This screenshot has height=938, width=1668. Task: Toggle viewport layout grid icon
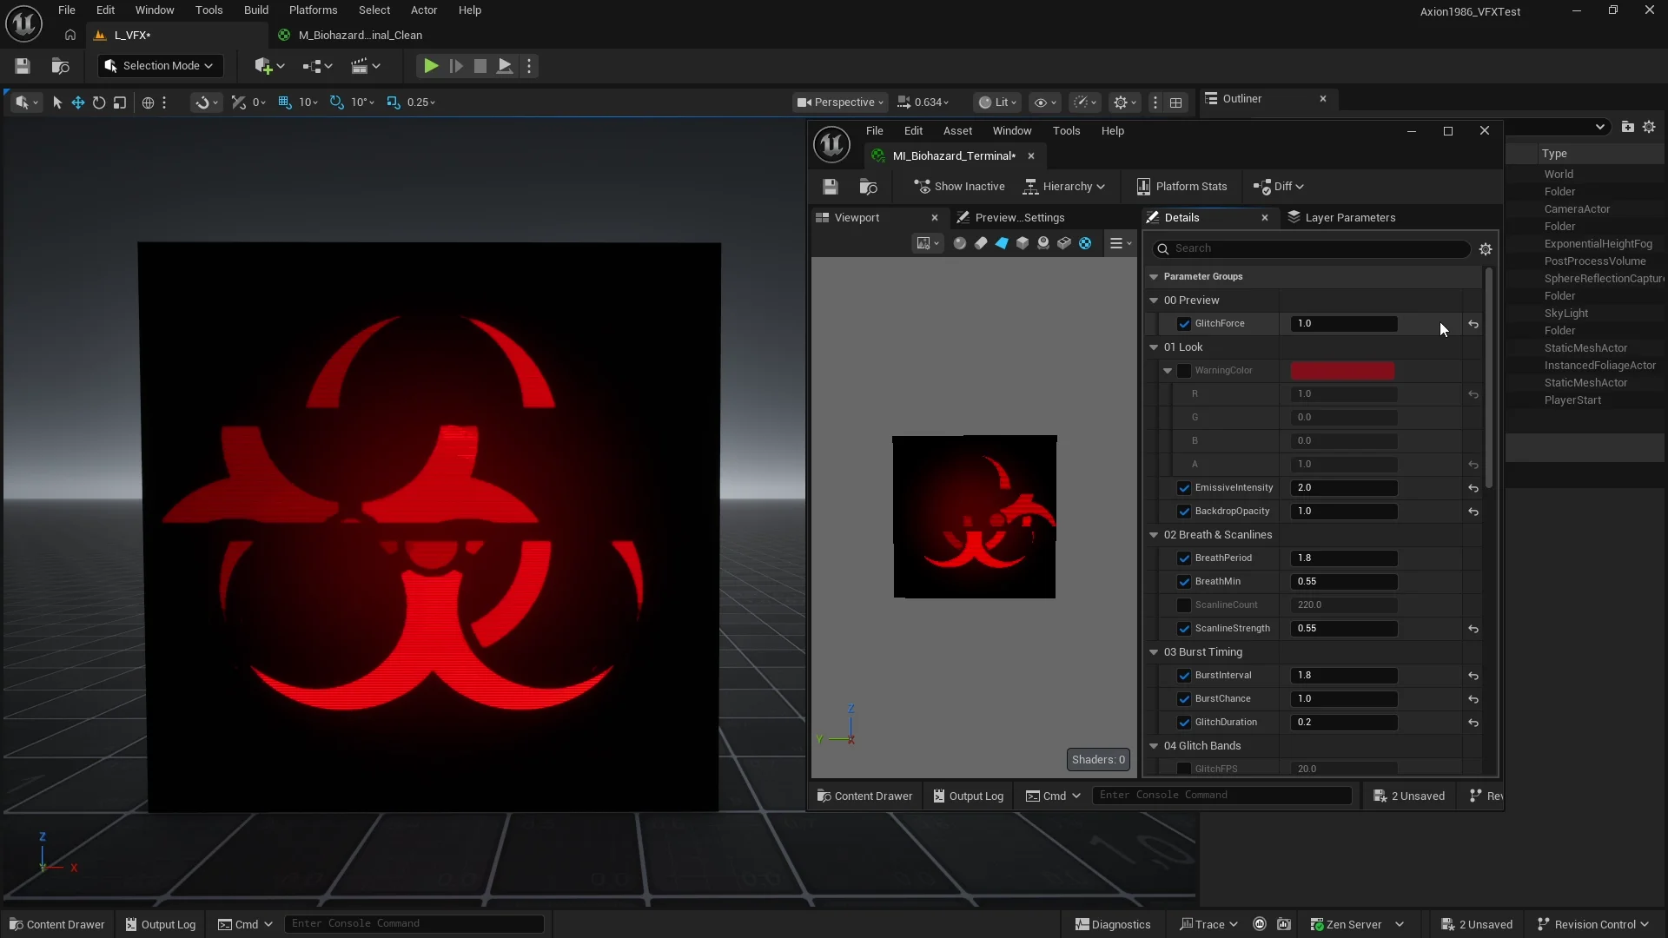[x=1175, y=102]
